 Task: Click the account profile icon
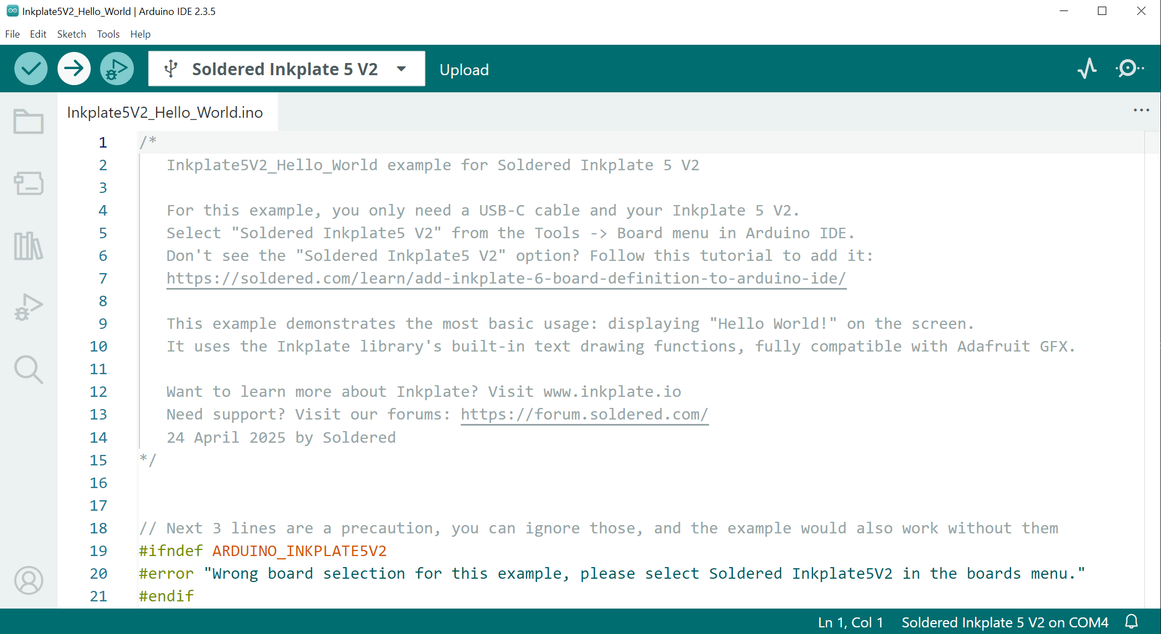(29, 580)
